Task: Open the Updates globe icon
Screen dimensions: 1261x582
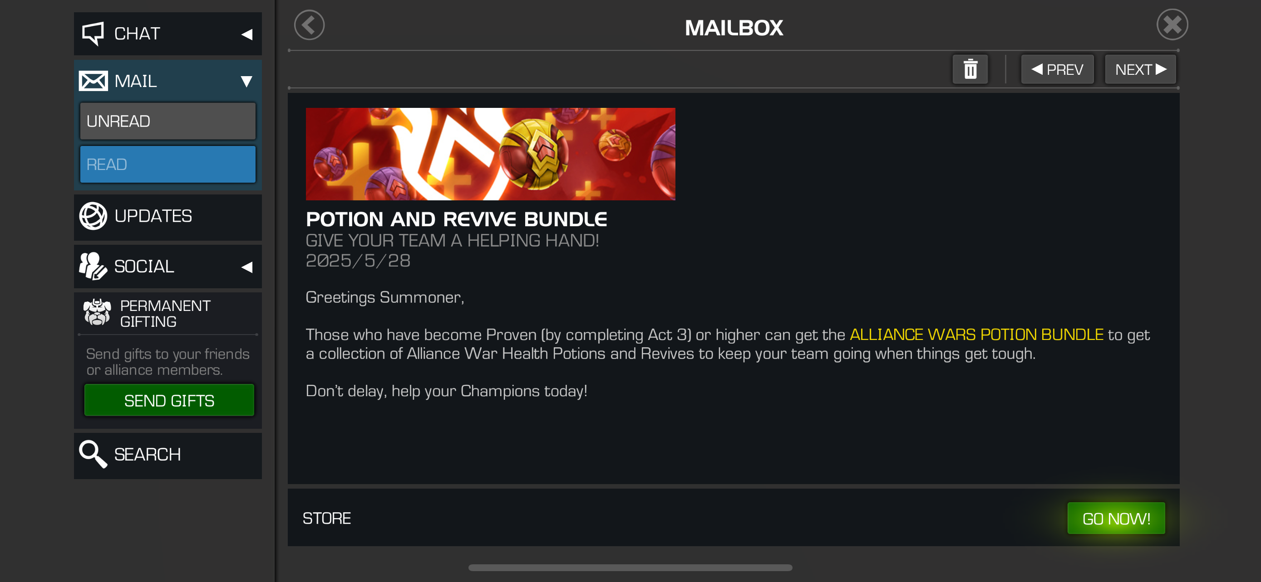Action: click(93, 216)
